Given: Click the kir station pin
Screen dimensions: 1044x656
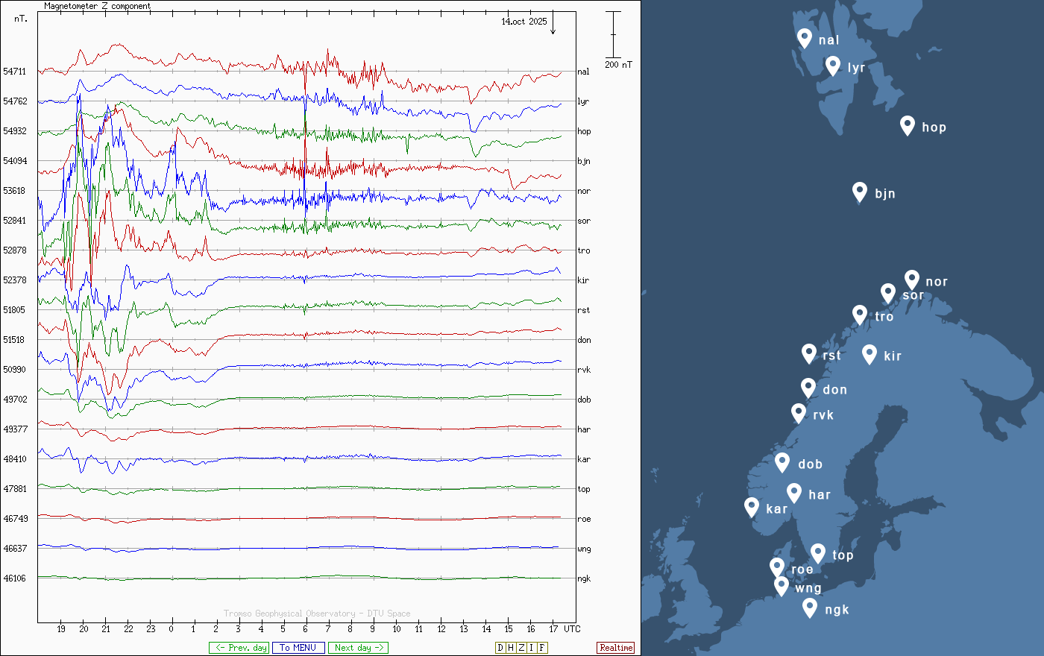Looking at the screenshot, I should point(869,354).
